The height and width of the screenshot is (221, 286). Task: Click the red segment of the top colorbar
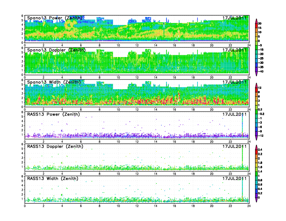coord(256,26)
